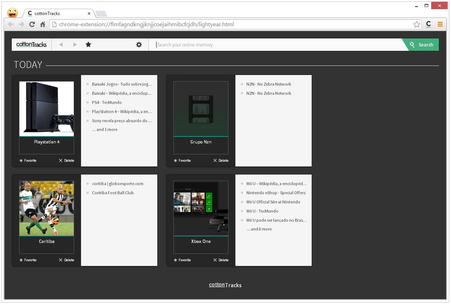Click the smiley profile avatar icon
451x304 pixels.
coord(12,13)
